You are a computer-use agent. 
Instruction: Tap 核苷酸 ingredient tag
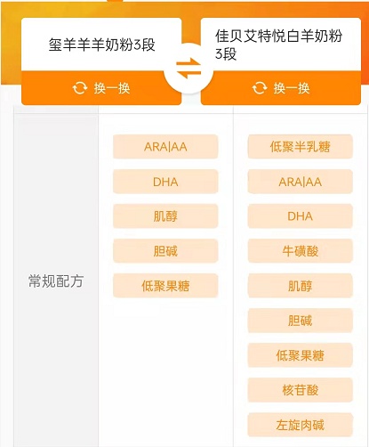pyautogui.click(x=301, y=390)
